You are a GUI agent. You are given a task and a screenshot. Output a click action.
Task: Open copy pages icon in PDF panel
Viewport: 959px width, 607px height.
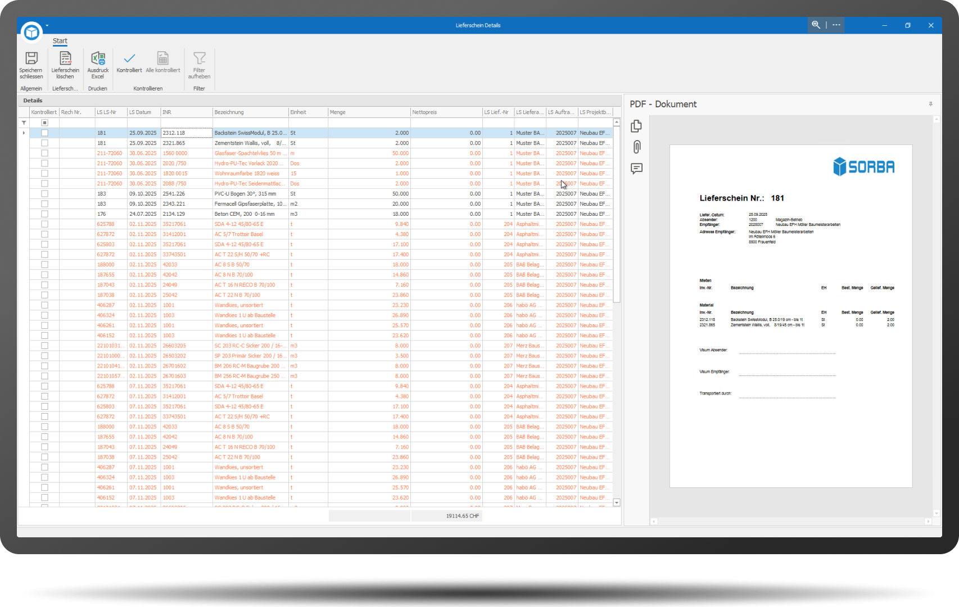(636, 126)
